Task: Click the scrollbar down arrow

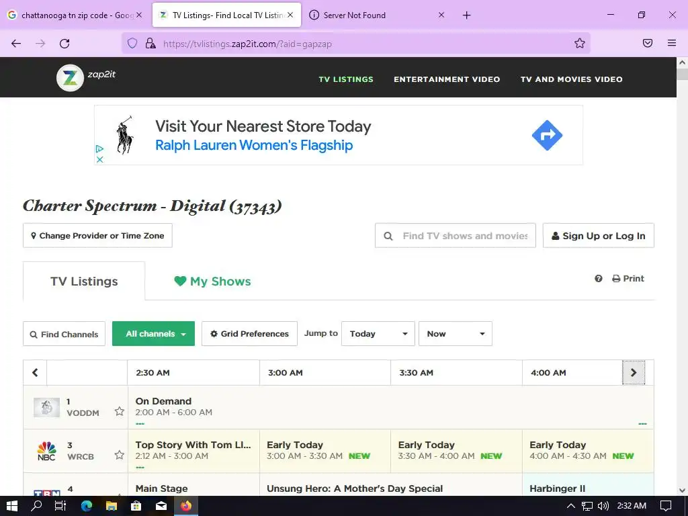Action: [x=683, y=490]
